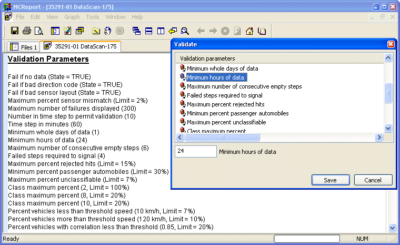Viewport: 400px width, 245px height.
Task: Click the document icon left of File menu
Action: pos(8,17)
